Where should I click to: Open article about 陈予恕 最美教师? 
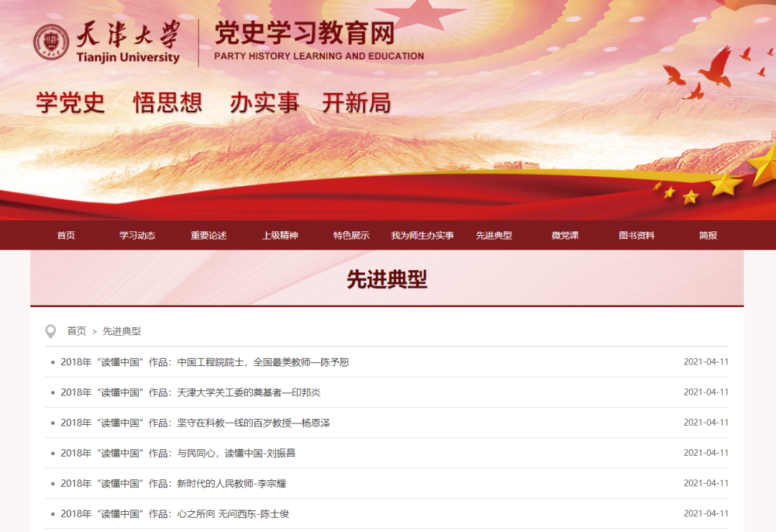[205, 362]
